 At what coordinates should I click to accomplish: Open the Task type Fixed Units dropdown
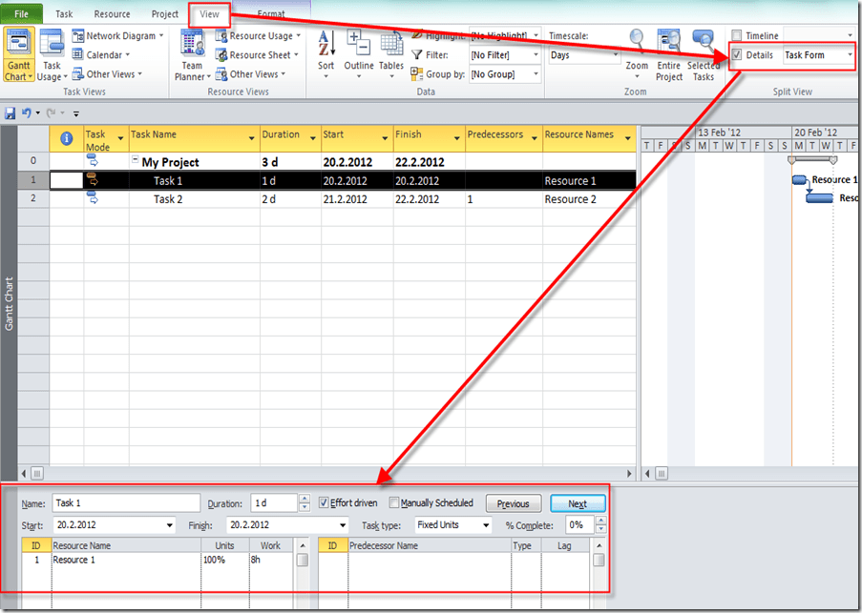point(486,525)
